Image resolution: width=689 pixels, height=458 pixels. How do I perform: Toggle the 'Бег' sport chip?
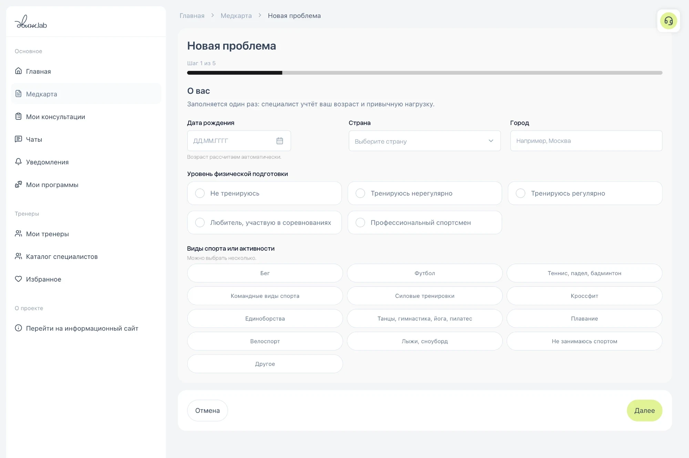265,273
